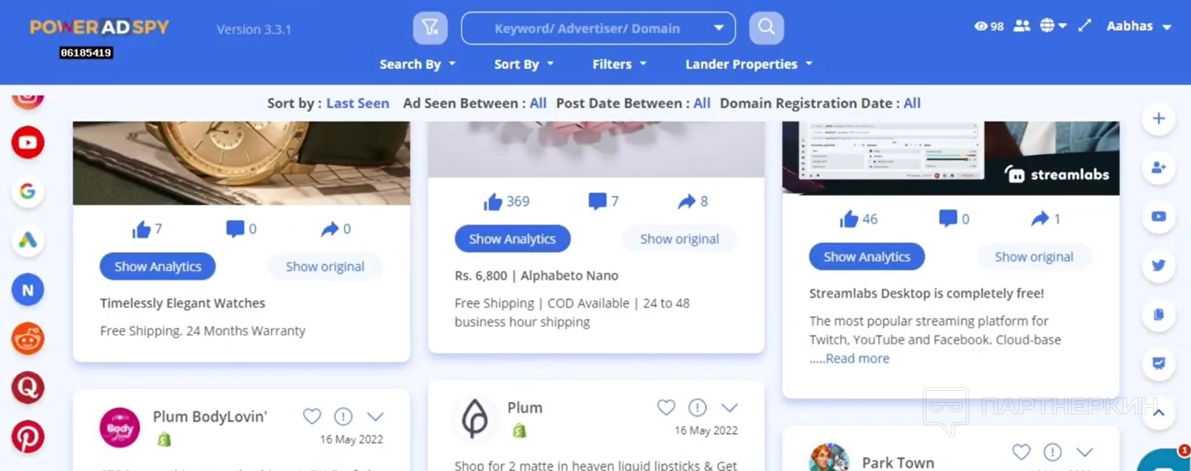Open the Lander Properties menu
This screenshot has width=1191, height=471.
(x=749, y=64)
